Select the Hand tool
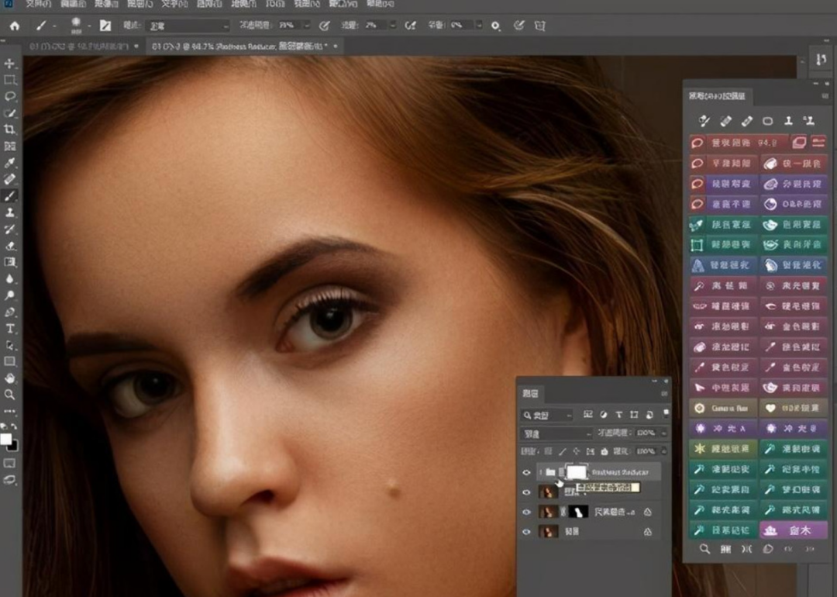The height and width of the screenshot is (597, 837). 10,378
